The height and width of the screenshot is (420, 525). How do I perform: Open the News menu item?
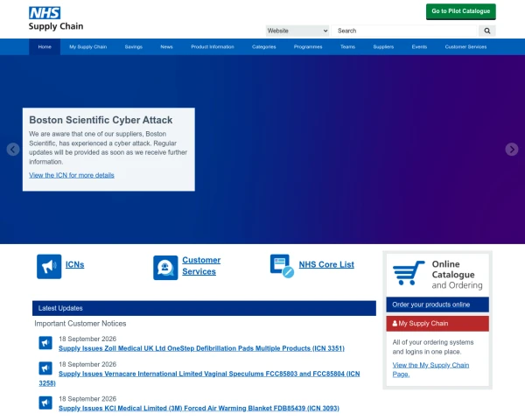click(x=166, y=47)
